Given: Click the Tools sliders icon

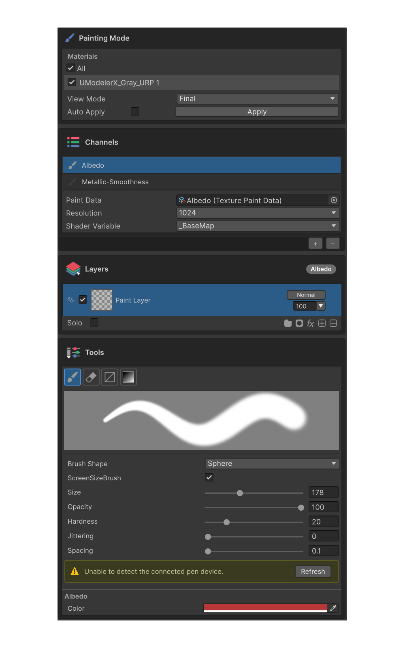Looking at the screenshot, I should coord(73,352).
